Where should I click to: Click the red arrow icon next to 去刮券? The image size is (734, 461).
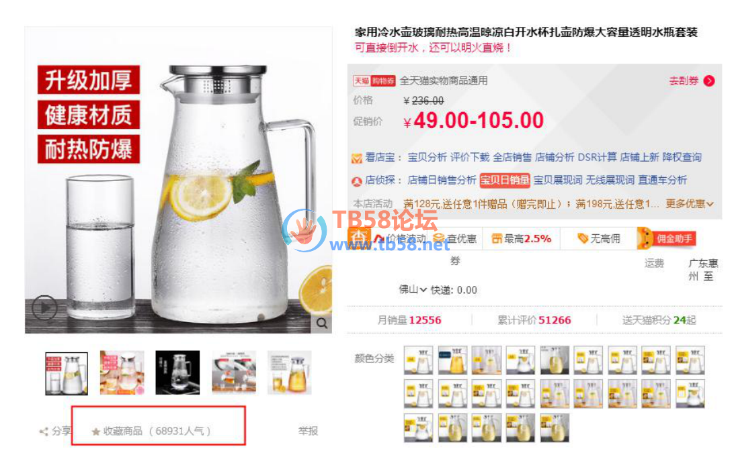pos(709,81)
